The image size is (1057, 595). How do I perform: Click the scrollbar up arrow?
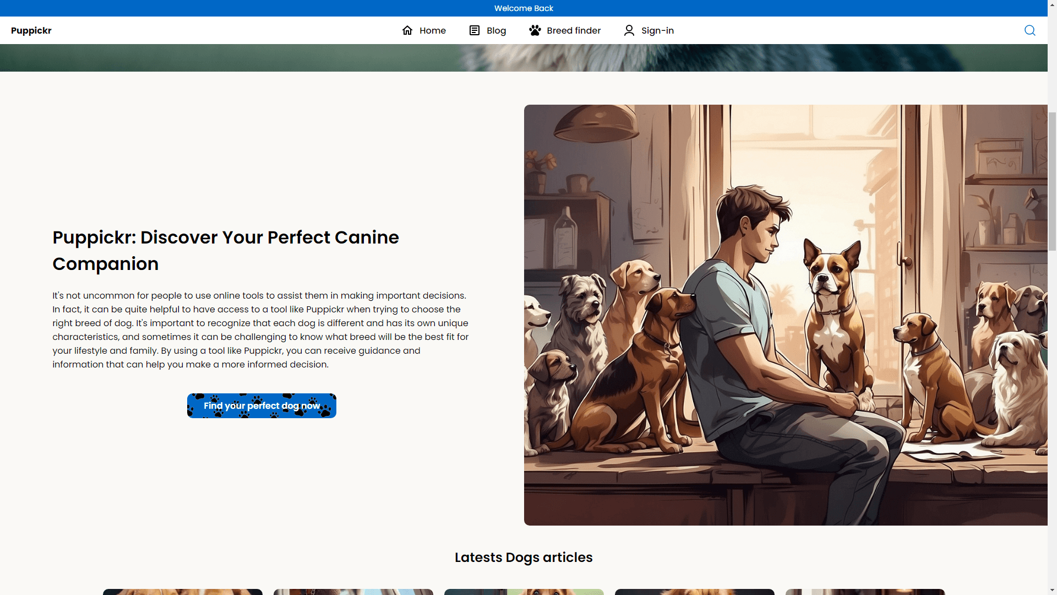pyautogui.click(x=1052, y=4)
